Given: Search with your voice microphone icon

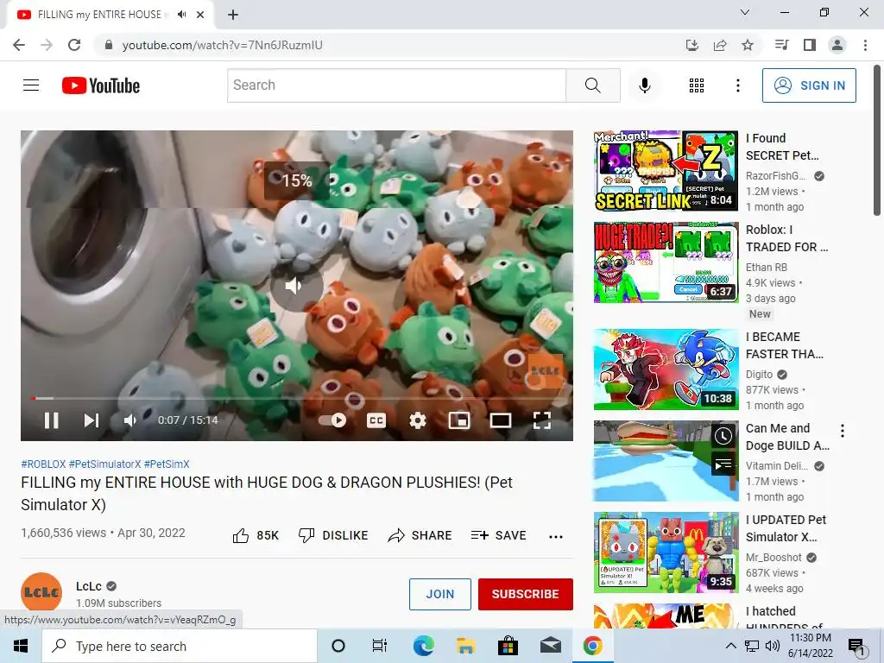Looking at the screenshot, I should click(644, 85).
